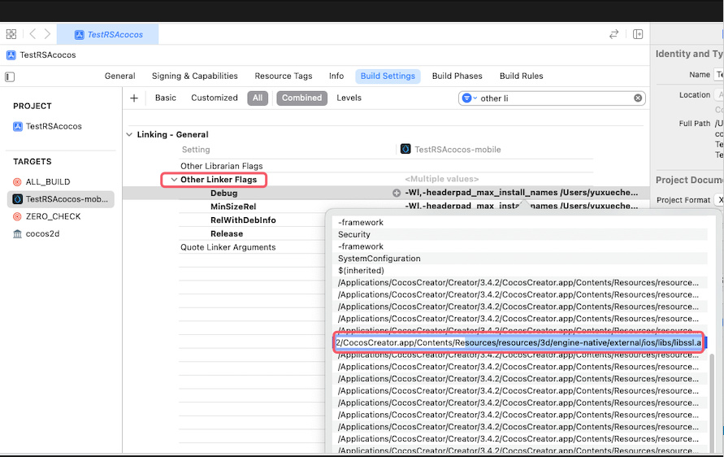Viewport: 724px width, 457px height.
Task: Select the MinSizeRel configuration row
Action: 233,207
